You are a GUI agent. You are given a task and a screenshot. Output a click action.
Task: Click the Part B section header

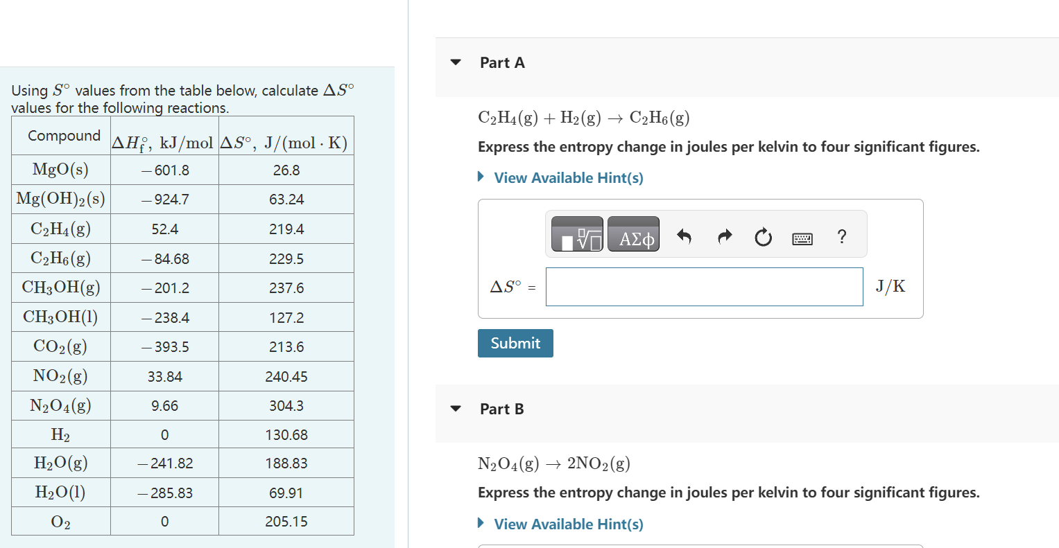(x=501, y=409)
